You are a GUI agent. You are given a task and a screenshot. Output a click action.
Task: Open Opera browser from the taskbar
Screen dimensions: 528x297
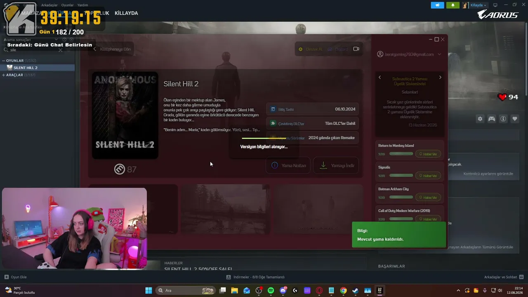tap(319, 290)
